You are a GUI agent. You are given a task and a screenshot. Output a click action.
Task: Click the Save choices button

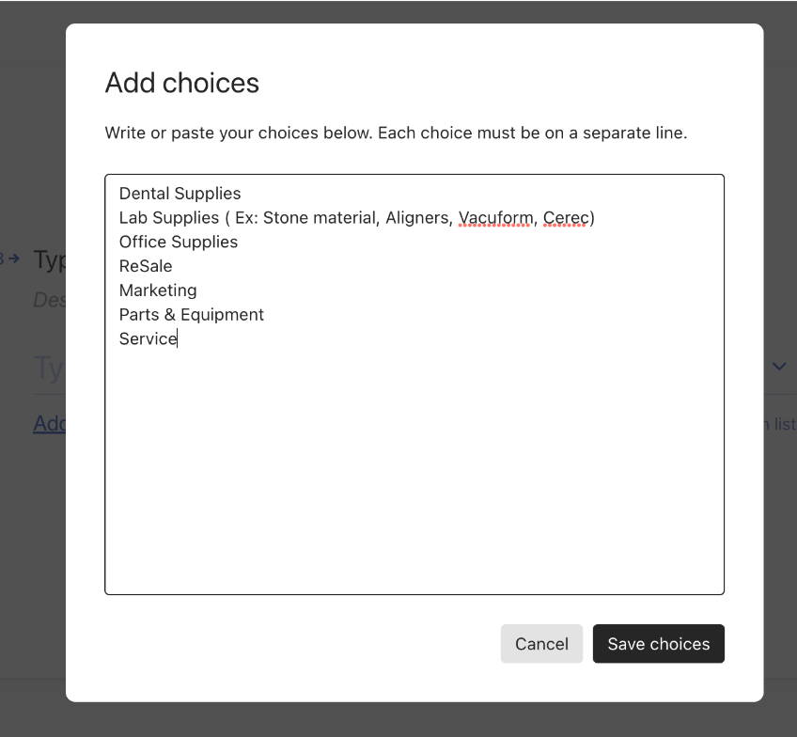tap(658, 644)
